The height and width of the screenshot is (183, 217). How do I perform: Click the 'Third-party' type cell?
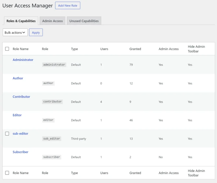(x=79, y=139)
